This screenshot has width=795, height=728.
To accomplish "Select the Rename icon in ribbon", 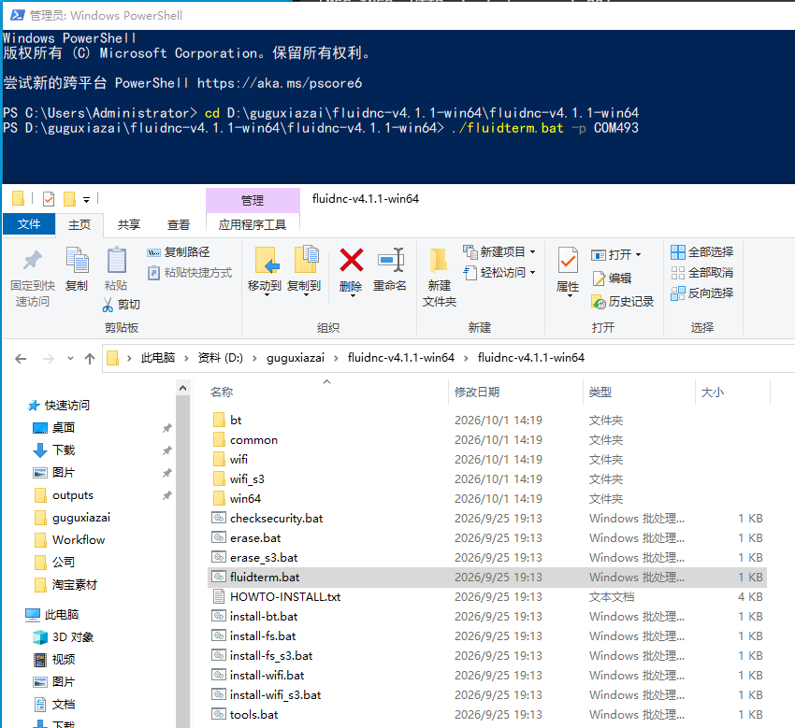I will tap(390, 261).
